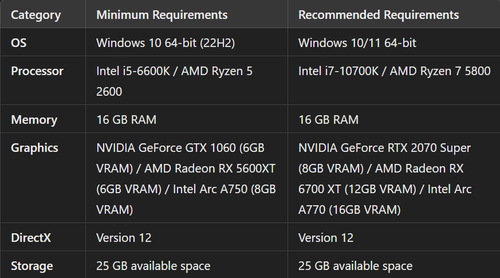
Task: Click the Windows 10/11 64-bit cell
Action: 357,42
